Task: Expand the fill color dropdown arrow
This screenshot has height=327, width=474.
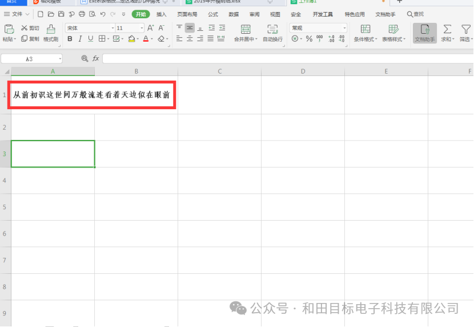Action: click(x=138, y=39)
